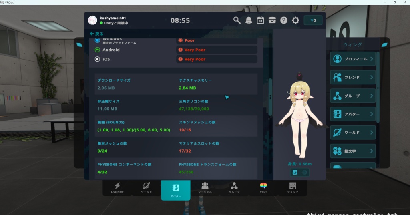Click download size value 2.06 MB
The width and height of the screenshot is (410, 215).
point(106,88)
